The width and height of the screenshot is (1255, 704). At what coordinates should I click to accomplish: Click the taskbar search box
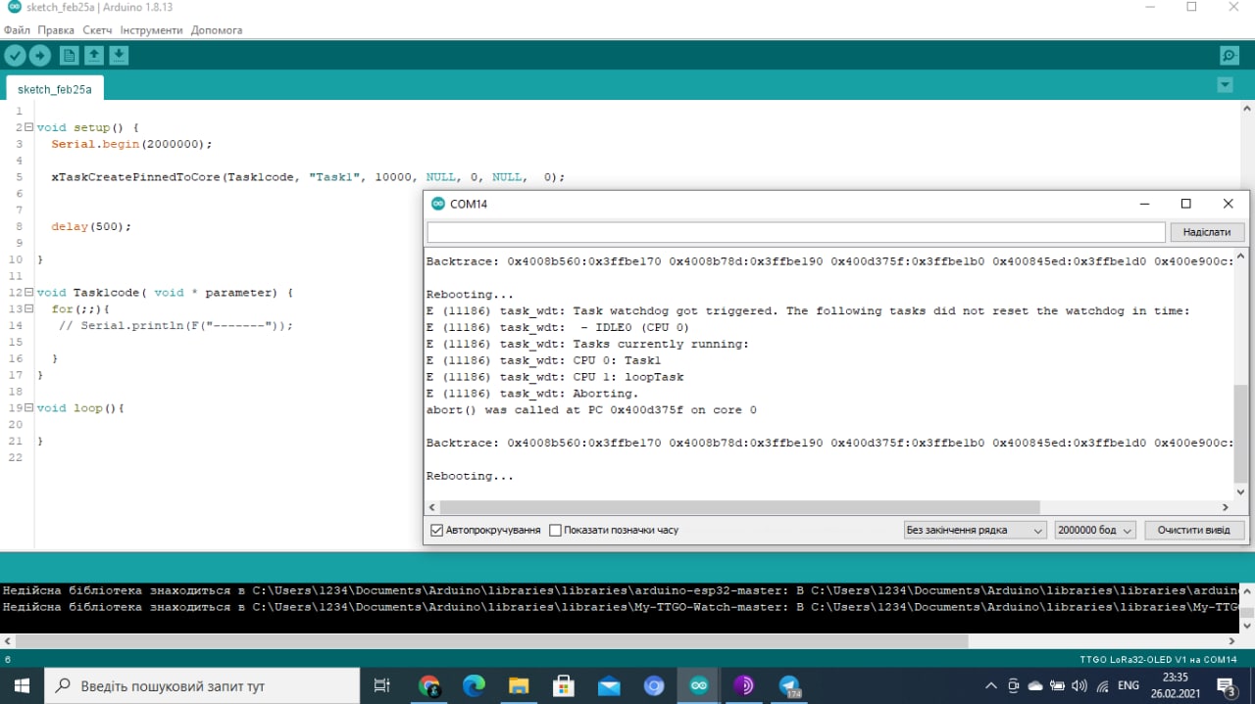[203, 685]
